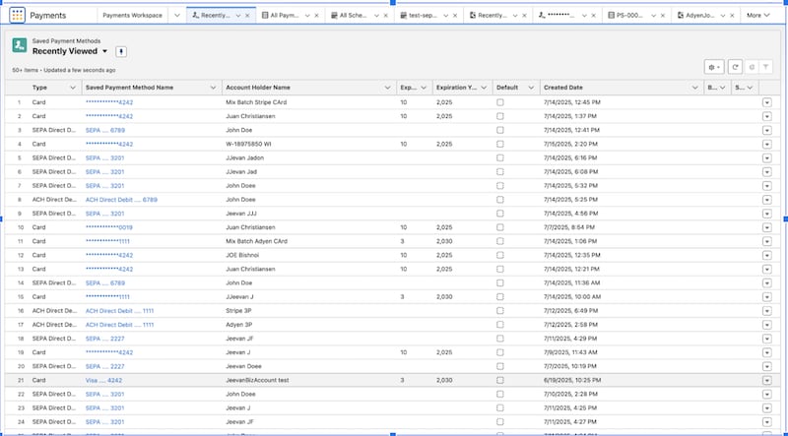Sort by Account Holder Name column header

257,88
